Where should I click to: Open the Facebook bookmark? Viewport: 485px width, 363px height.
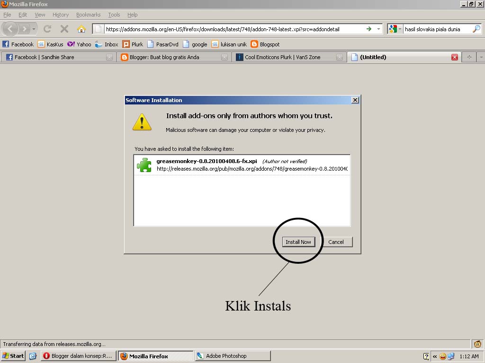(18, 44)
